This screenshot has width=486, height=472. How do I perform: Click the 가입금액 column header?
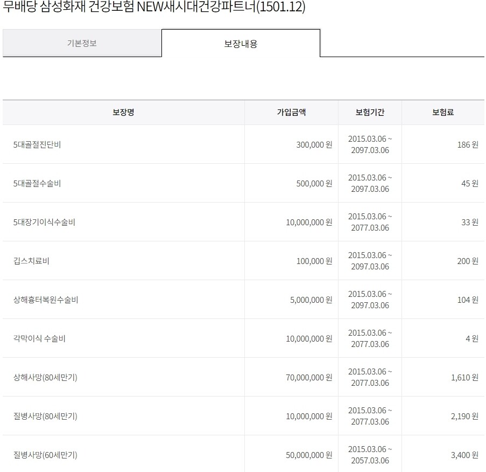291,113
